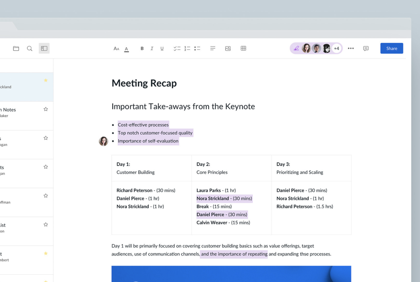420x282 pixels.
Task: Unstar the note by author ending 'mbert'
Action: pos(46,253)
